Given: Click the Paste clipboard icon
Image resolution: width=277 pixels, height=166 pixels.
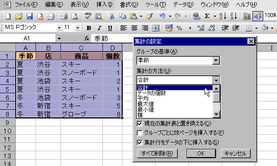Looking at the screenshot, I should click(x=133, y=16).
